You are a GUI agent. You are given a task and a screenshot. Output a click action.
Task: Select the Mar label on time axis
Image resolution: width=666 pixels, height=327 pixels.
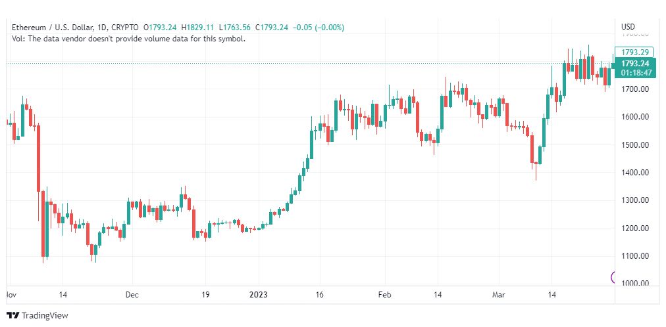pyautogui.click(x=498, y=294)
